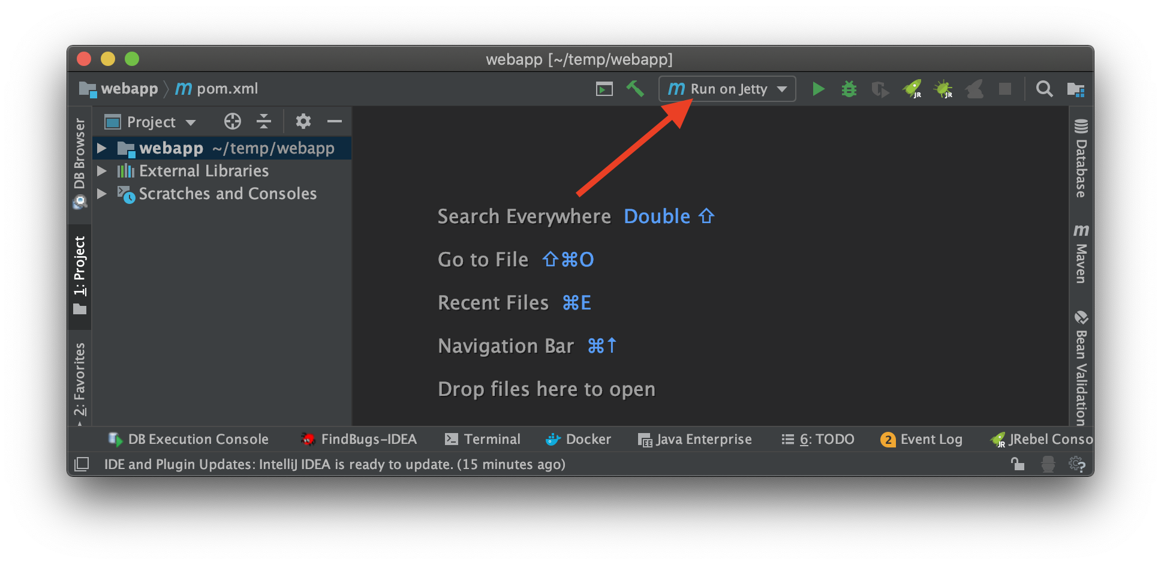Open the Terminal tool window
Image resolution: width=1161 pixels, height=565 pixels.
coord(483,438)
